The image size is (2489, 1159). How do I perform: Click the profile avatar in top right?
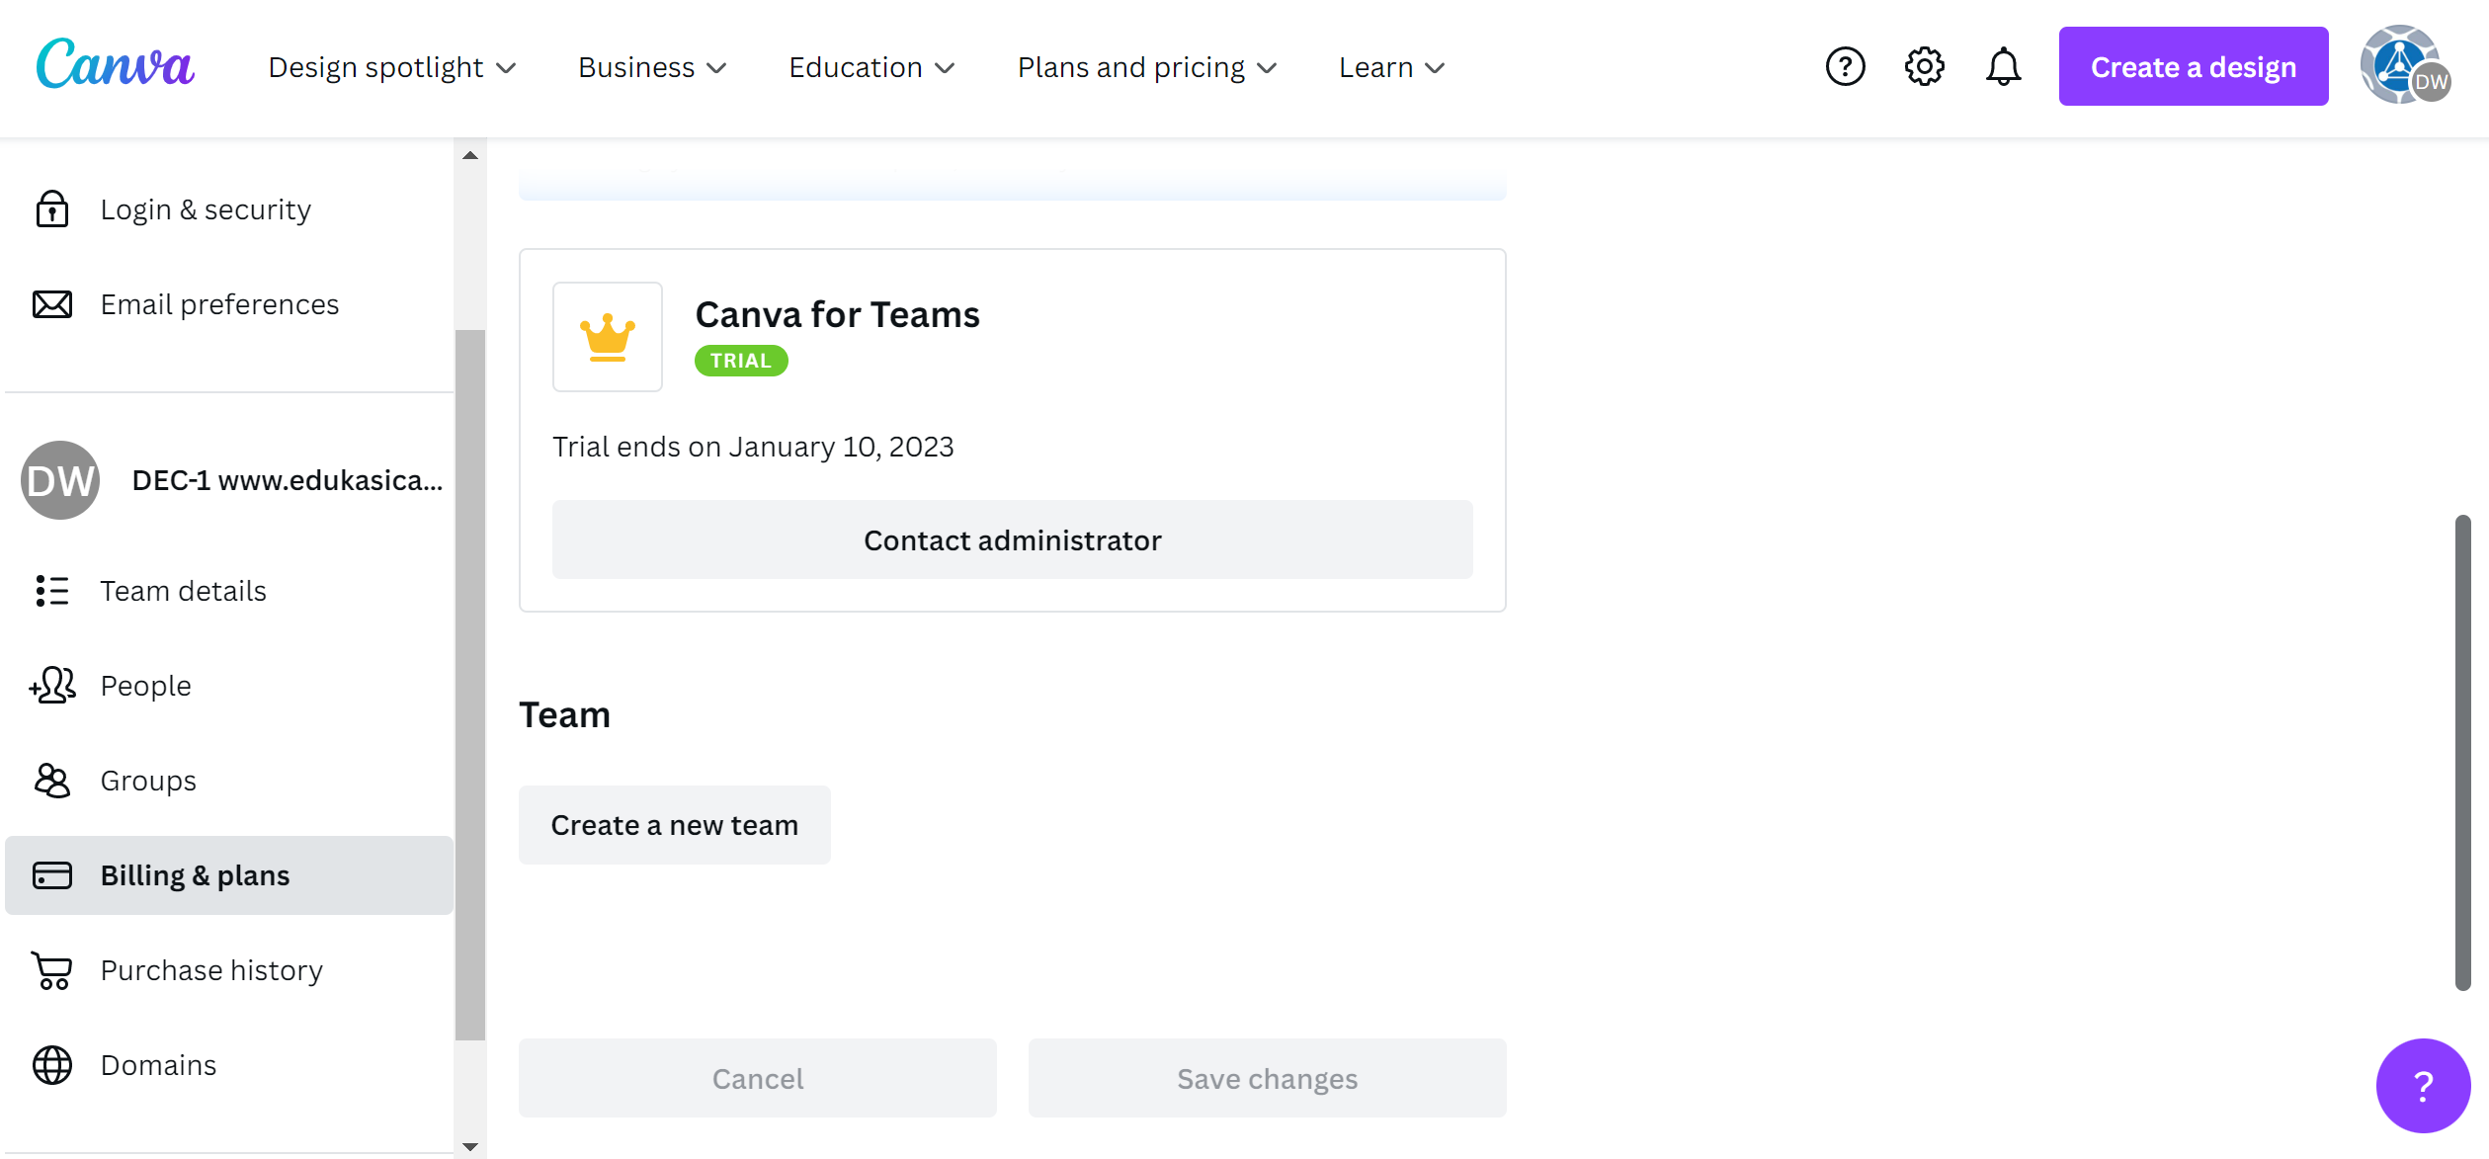[2404, 65]
